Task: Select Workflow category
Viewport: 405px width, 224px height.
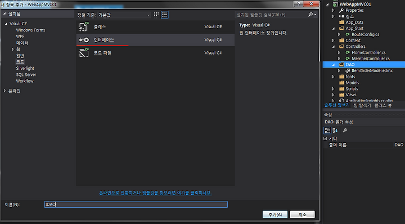Action: [x=25, y=81]
